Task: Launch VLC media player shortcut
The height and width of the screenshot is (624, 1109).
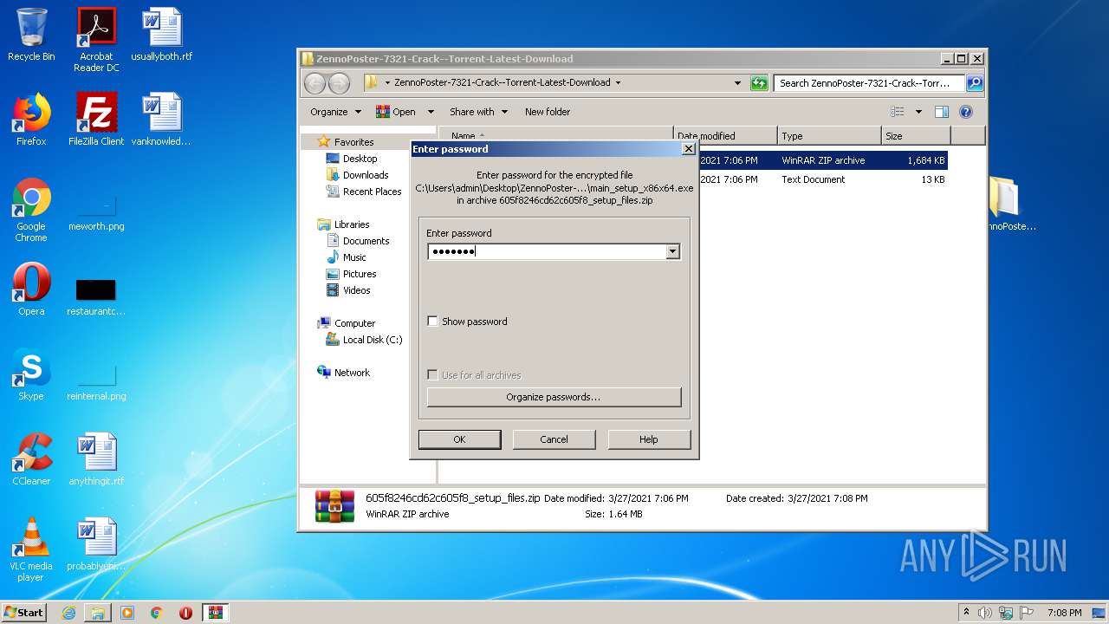Action: point(31,549)
